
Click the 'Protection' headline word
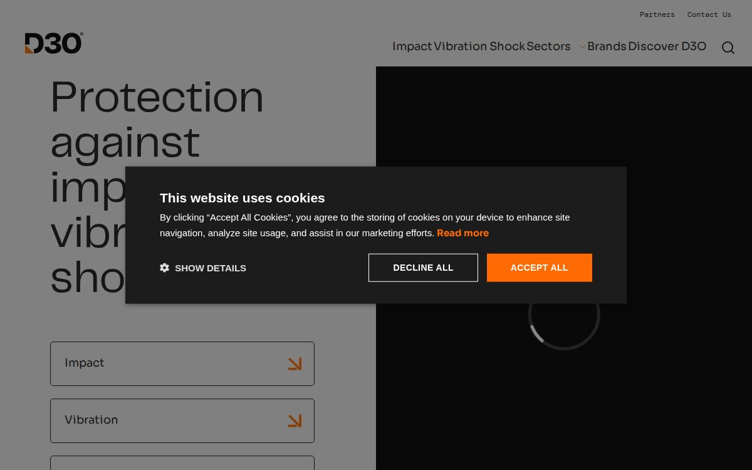[157, 97]
